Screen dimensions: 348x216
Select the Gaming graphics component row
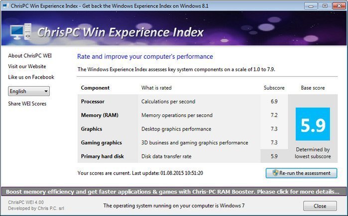point(102,142)
